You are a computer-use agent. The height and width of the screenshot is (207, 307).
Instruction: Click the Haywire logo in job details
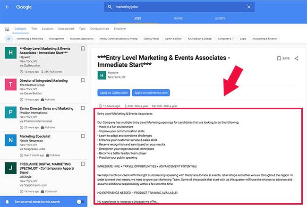[x=102, y=76]
